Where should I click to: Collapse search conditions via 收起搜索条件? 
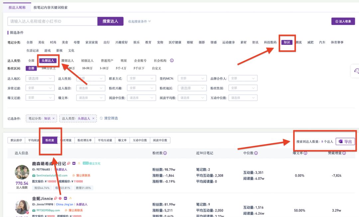(x=139, y=21)
